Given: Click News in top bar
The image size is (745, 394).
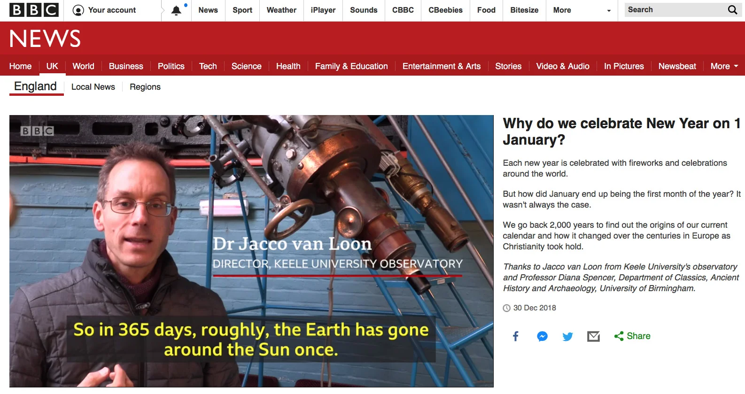Looking at the screenshot, I should (x=208, y=10).
